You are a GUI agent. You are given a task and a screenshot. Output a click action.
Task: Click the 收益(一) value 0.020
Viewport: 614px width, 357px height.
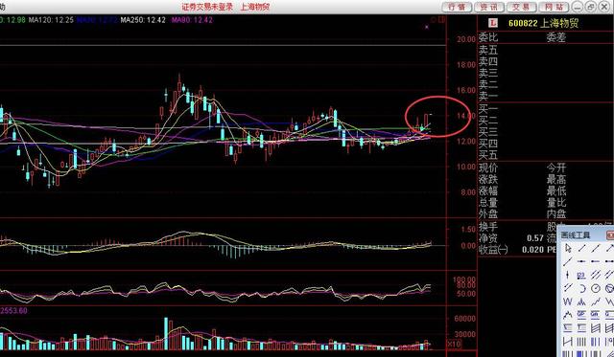point(533,250)
